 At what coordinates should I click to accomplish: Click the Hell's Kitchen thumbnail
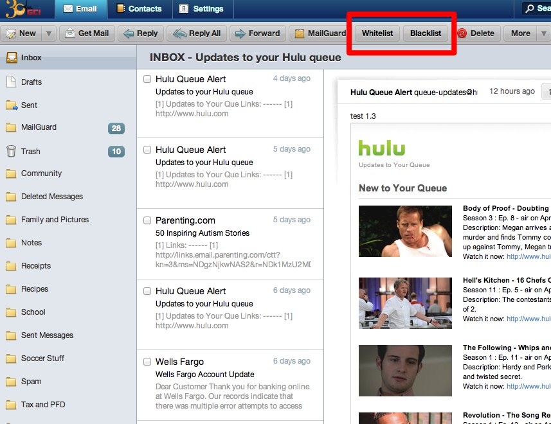point(405,303)
